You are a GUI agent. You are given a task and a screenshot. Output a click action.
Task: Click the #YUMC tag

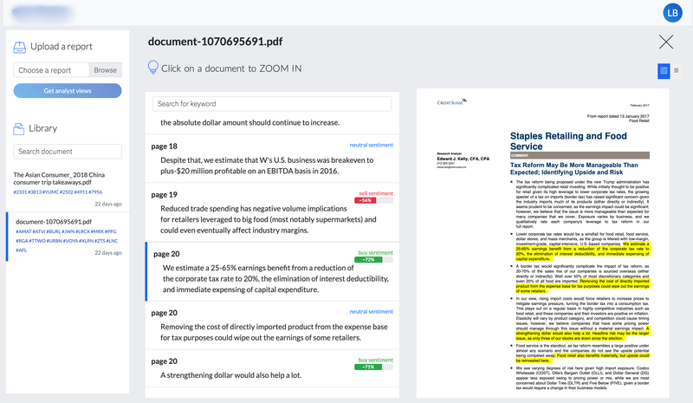[x=51, y=192]
